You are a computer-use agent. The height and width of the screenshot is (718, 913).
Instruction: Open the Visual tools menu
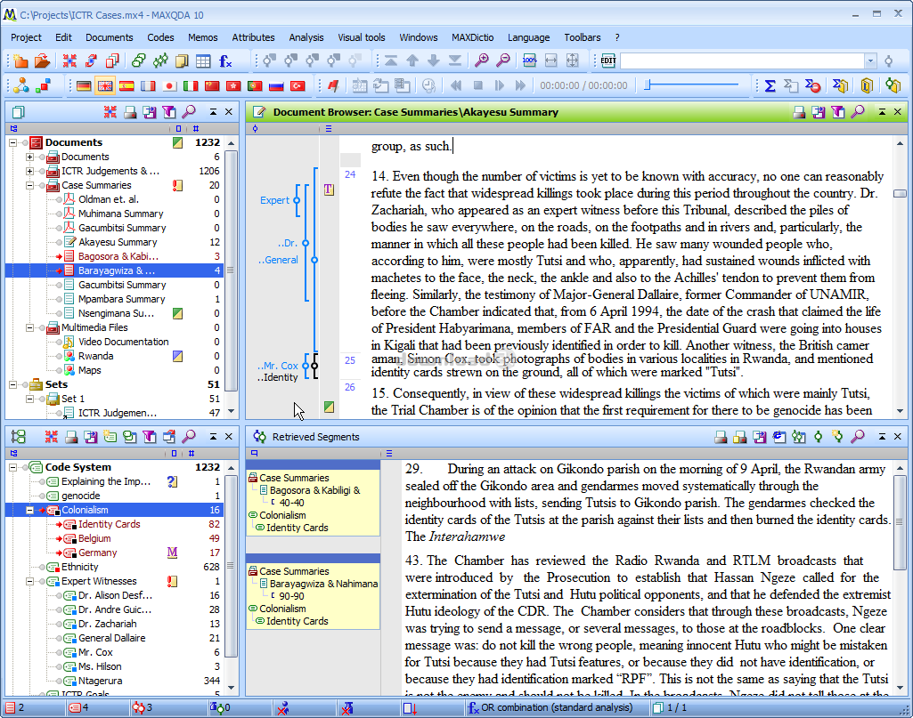click(x=362, y=37)
